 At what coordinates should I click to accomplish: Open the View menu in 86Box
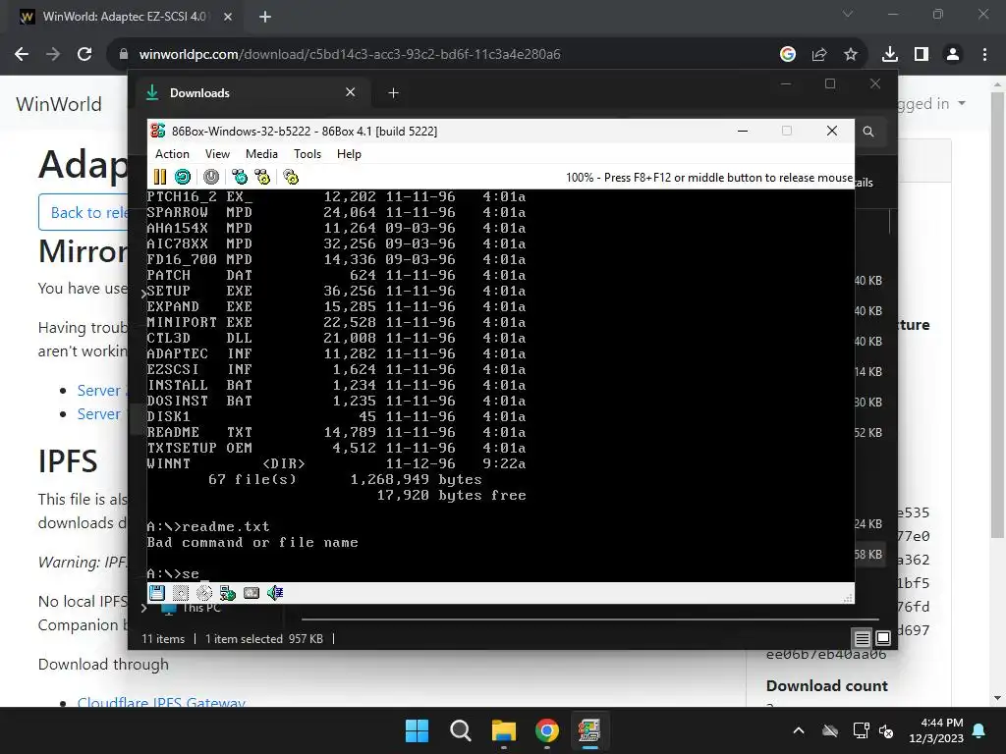(217, 154)
